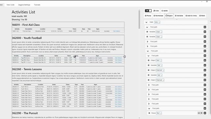Click the Add to links toolbar button
Viewport: 211px width, 119px height.
click(x=191, y=16)
